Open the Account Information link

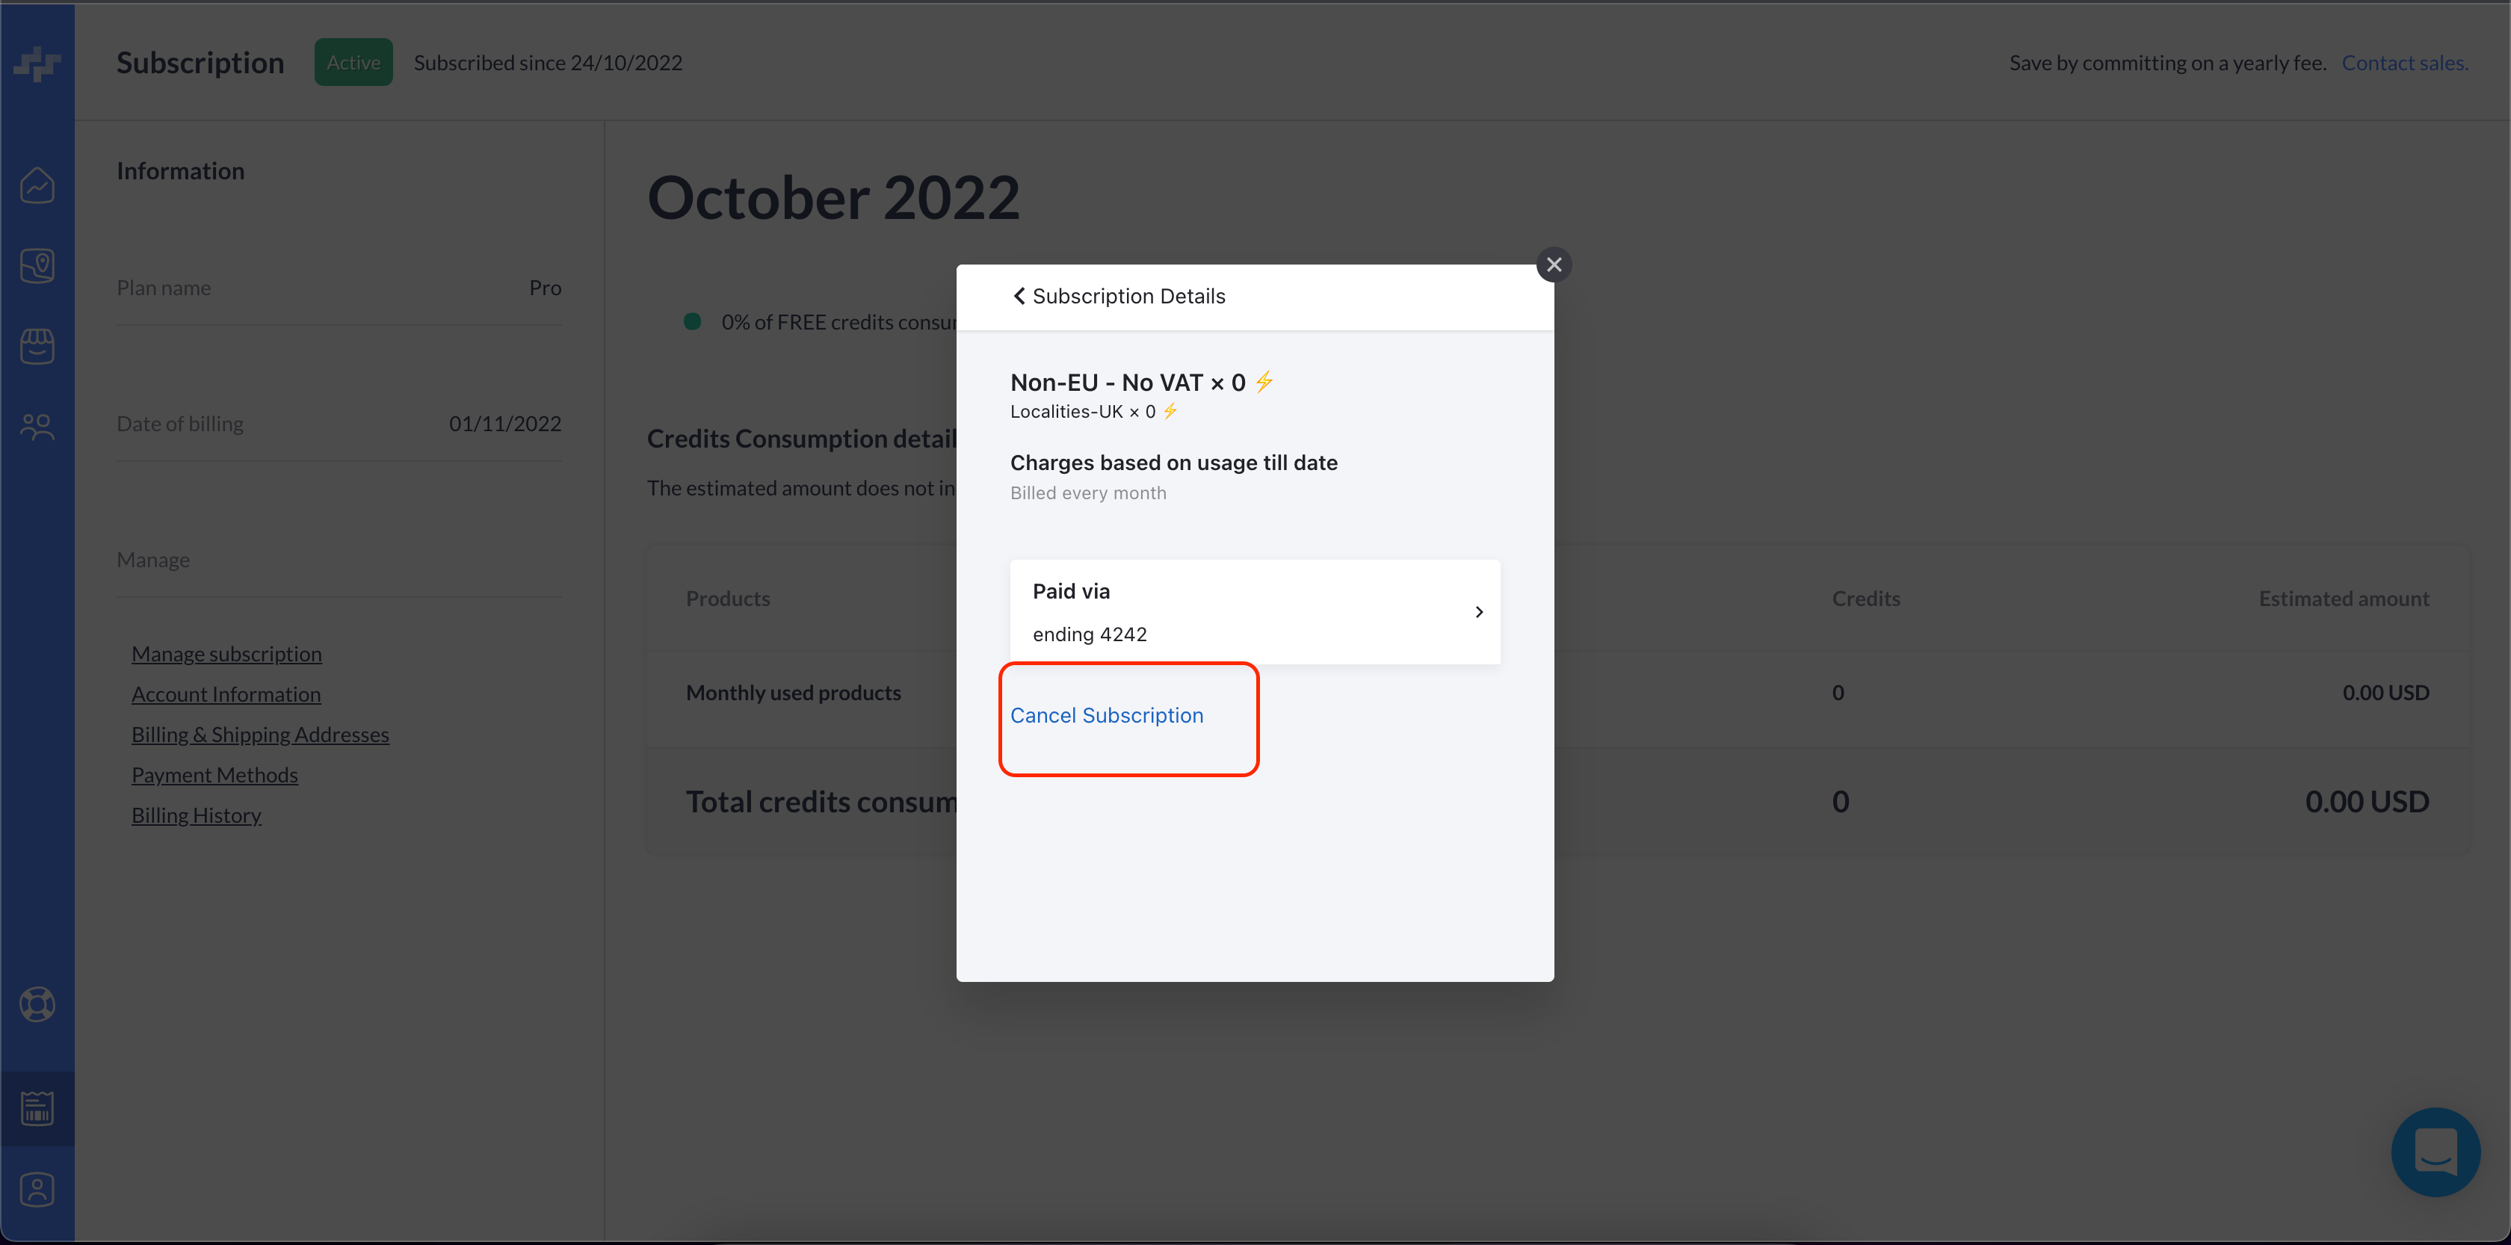pyautogui.click(x=226, y=694)
